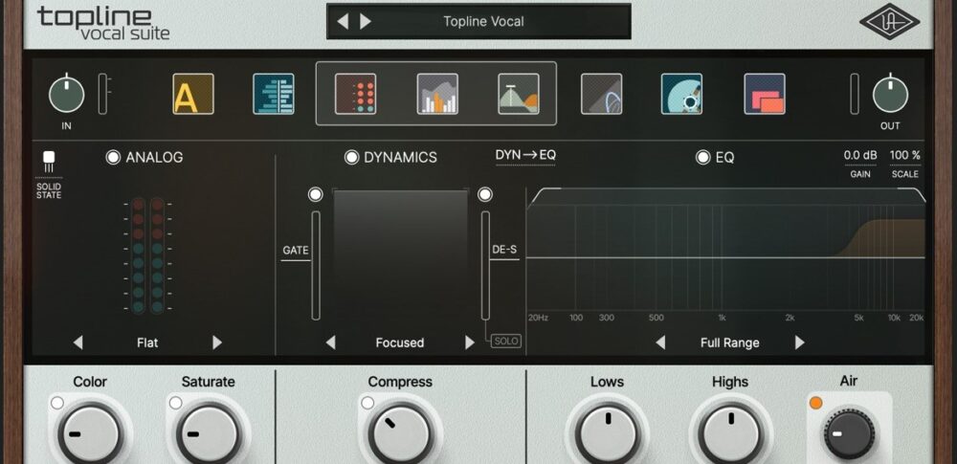Click the Lows knob
The image size is (957, 464).
coord(608,434)
